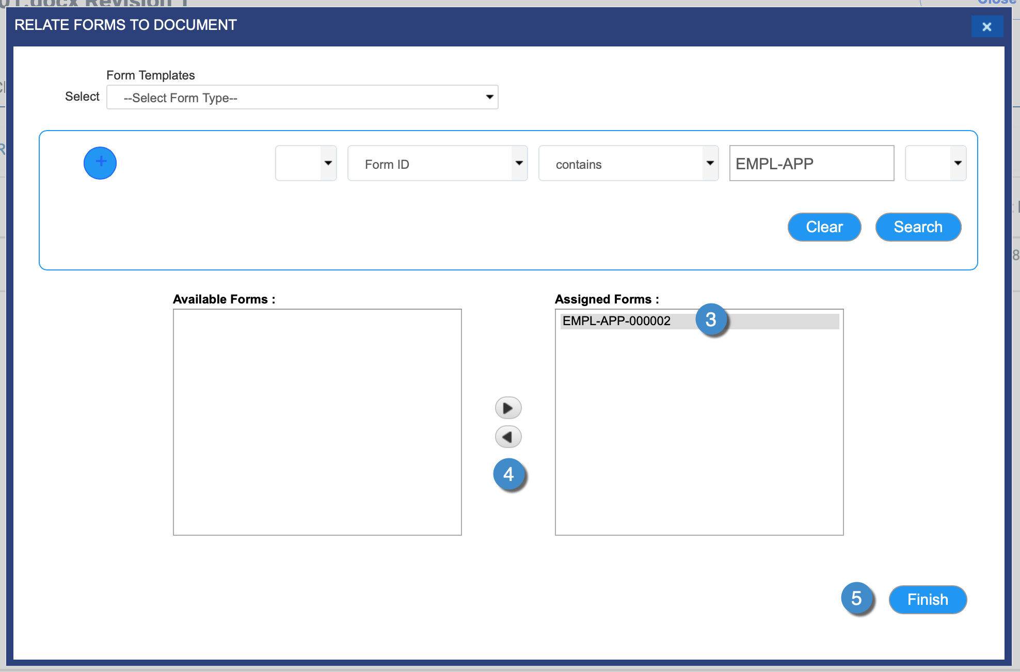Click the left arrow to unassign form
The width and height of the screenshot is (1020, 672).
click(508, 437)
